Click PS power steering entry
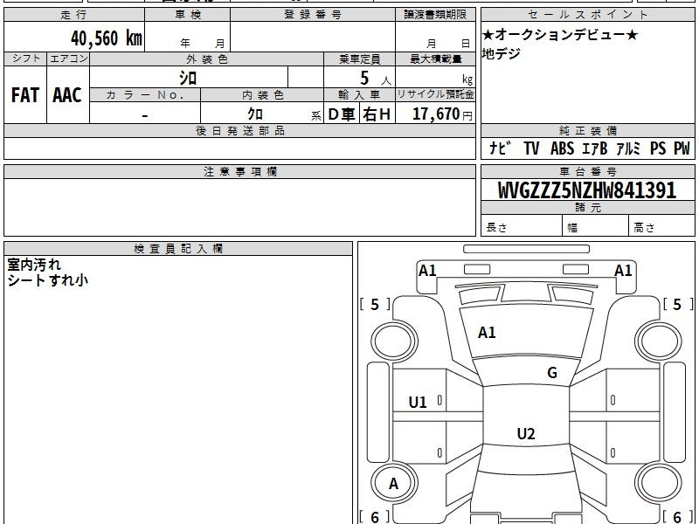 click(658, 148)
